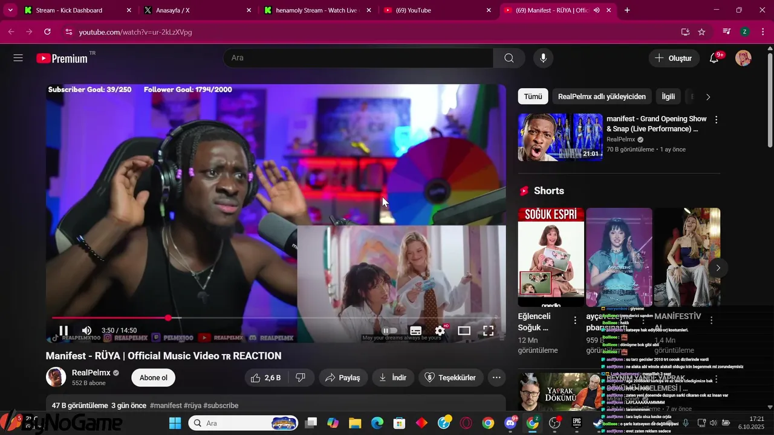Image resolution: width=774 pixels, height=435 pixels.
Task: Pause the video
Action: pyautogui.click(x=63, y=330)
